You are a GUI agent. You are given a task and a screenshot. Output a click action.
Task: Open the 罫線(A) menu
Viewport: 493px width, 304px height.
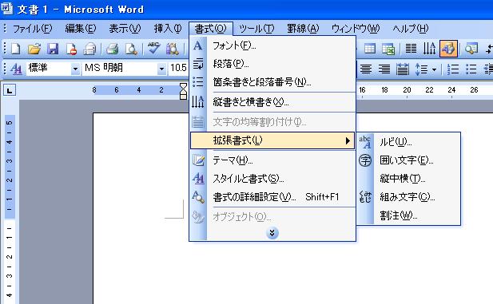(303, 29)
